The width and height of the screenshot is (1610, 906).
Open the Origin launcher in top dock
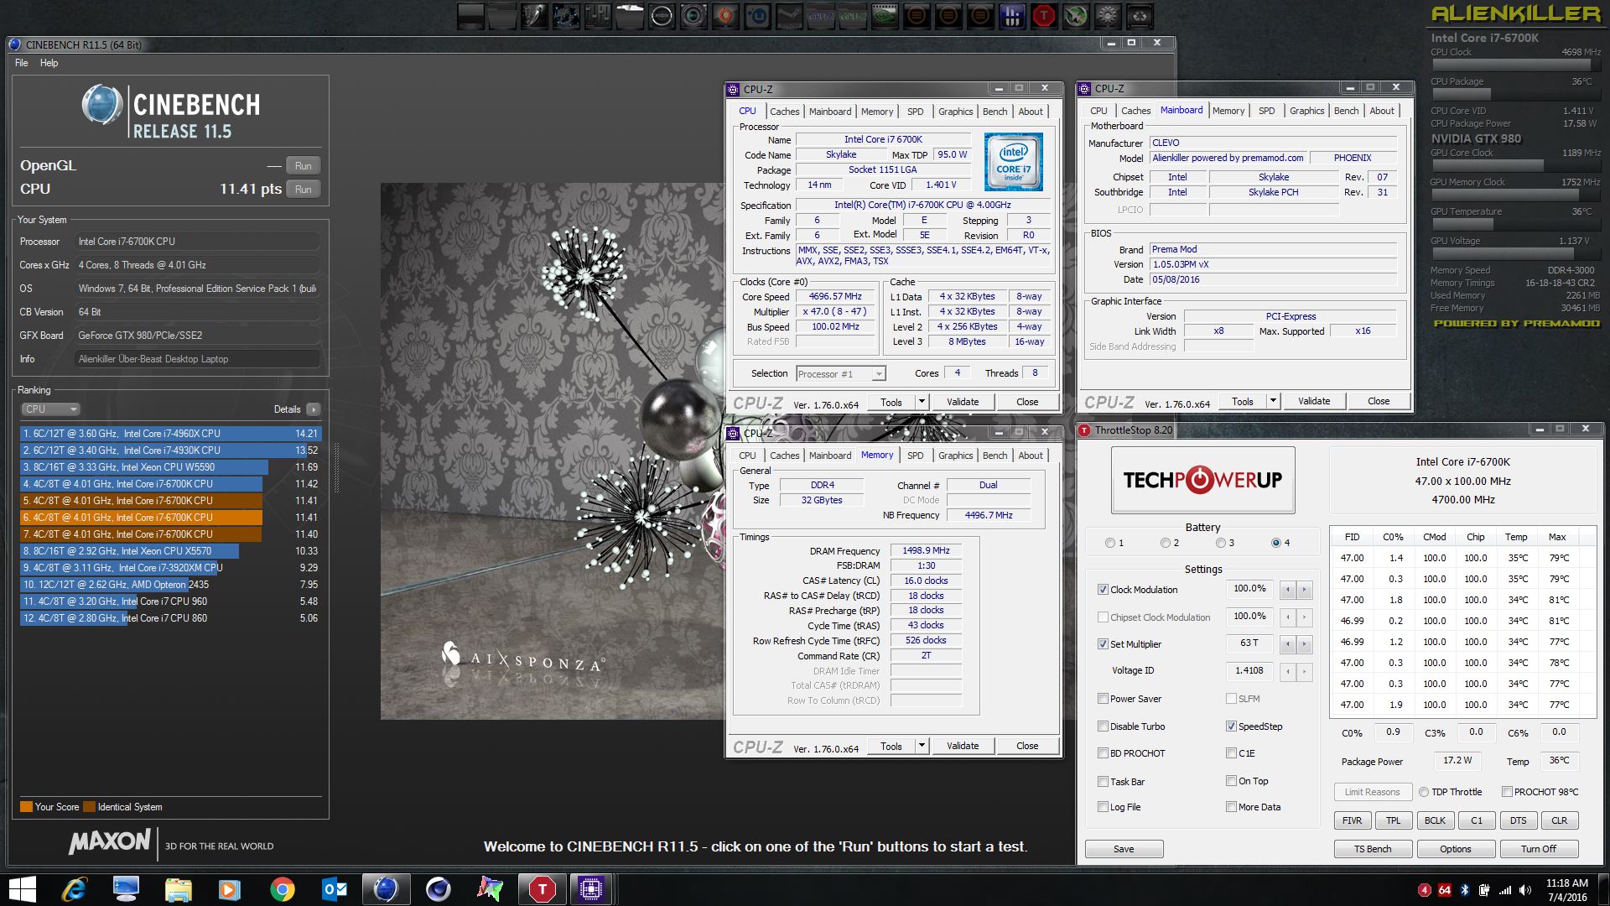pyautogui.click(x=726, y=15)
